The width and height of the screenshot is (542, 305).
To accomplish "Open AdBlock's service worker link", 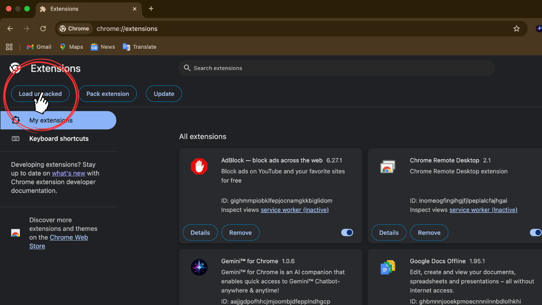I will [294, 210].
